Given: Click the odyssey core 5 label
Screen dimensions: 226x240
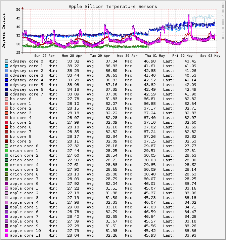Looking at the screenshot, I should click(x=27, y=85).
